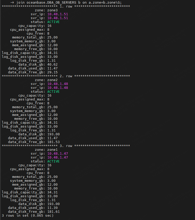Click the first 10.48.1.48 IP address
This screenshot has height=220, width=195.
tap(58, 84)
